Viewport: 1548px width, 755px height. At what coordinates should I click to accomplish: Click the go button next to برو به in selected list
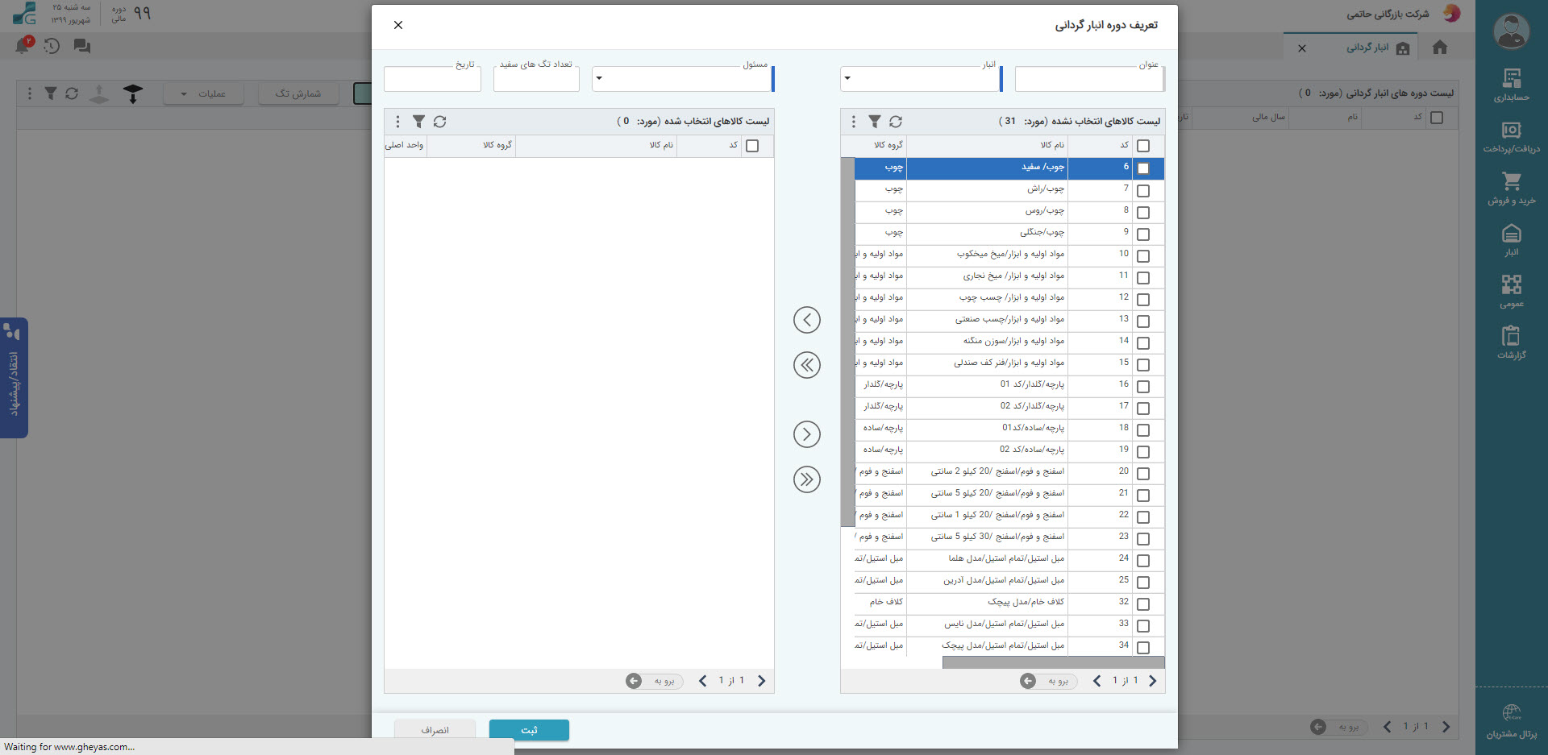click(x=634, y=681)
